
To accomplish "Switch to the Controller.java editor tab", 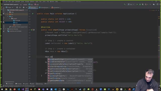I will tap(44, 7).
